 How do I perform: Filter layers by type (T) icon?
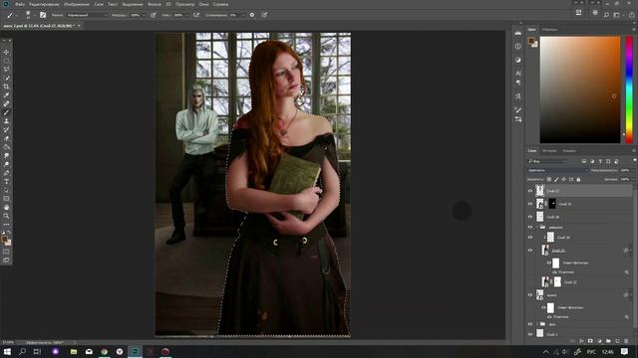click(600, 161)
